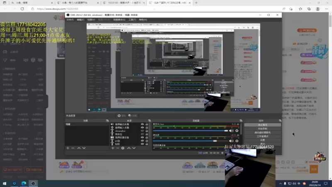Click the taskbar clock showing 20:00

coord(315,184)
